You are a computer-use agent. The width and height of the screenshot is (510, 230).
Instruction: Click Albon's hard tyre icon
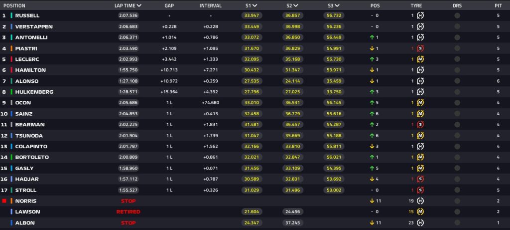point(420,223)
